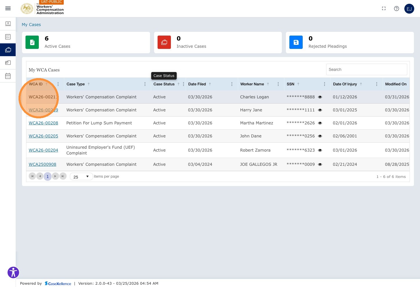Viewport: 420px width, 287px height.
Task: Click the 1 - 6 of 6 items label
Action: pos(391,176)
